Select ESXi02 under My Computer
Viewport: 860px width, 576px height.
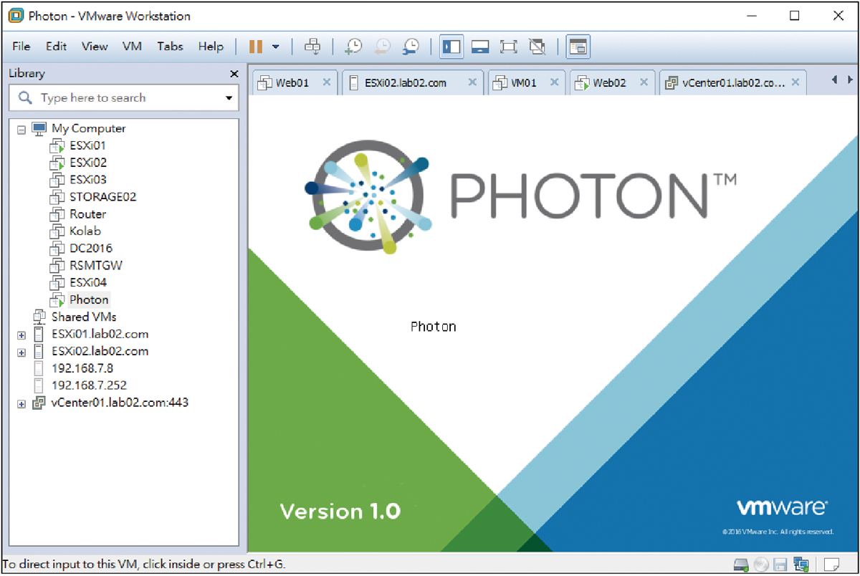87,163
